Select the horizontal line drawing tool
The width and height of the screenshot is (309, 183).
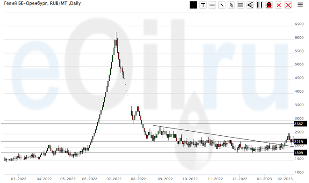[x=212, y=5]
